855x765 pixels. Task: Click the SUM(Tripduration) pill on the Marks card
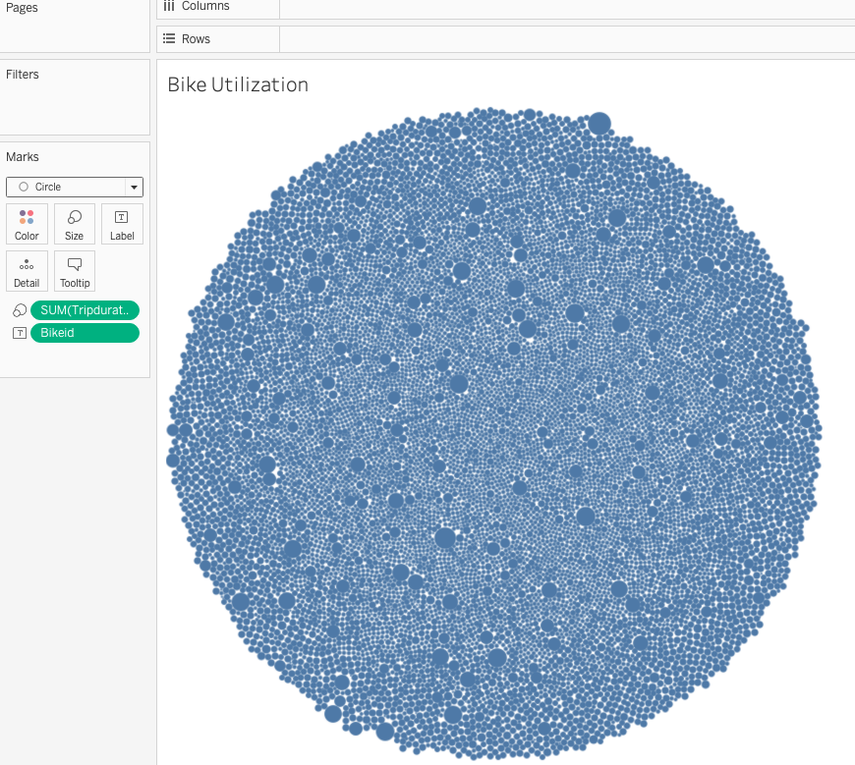click(x=85, y=309)
